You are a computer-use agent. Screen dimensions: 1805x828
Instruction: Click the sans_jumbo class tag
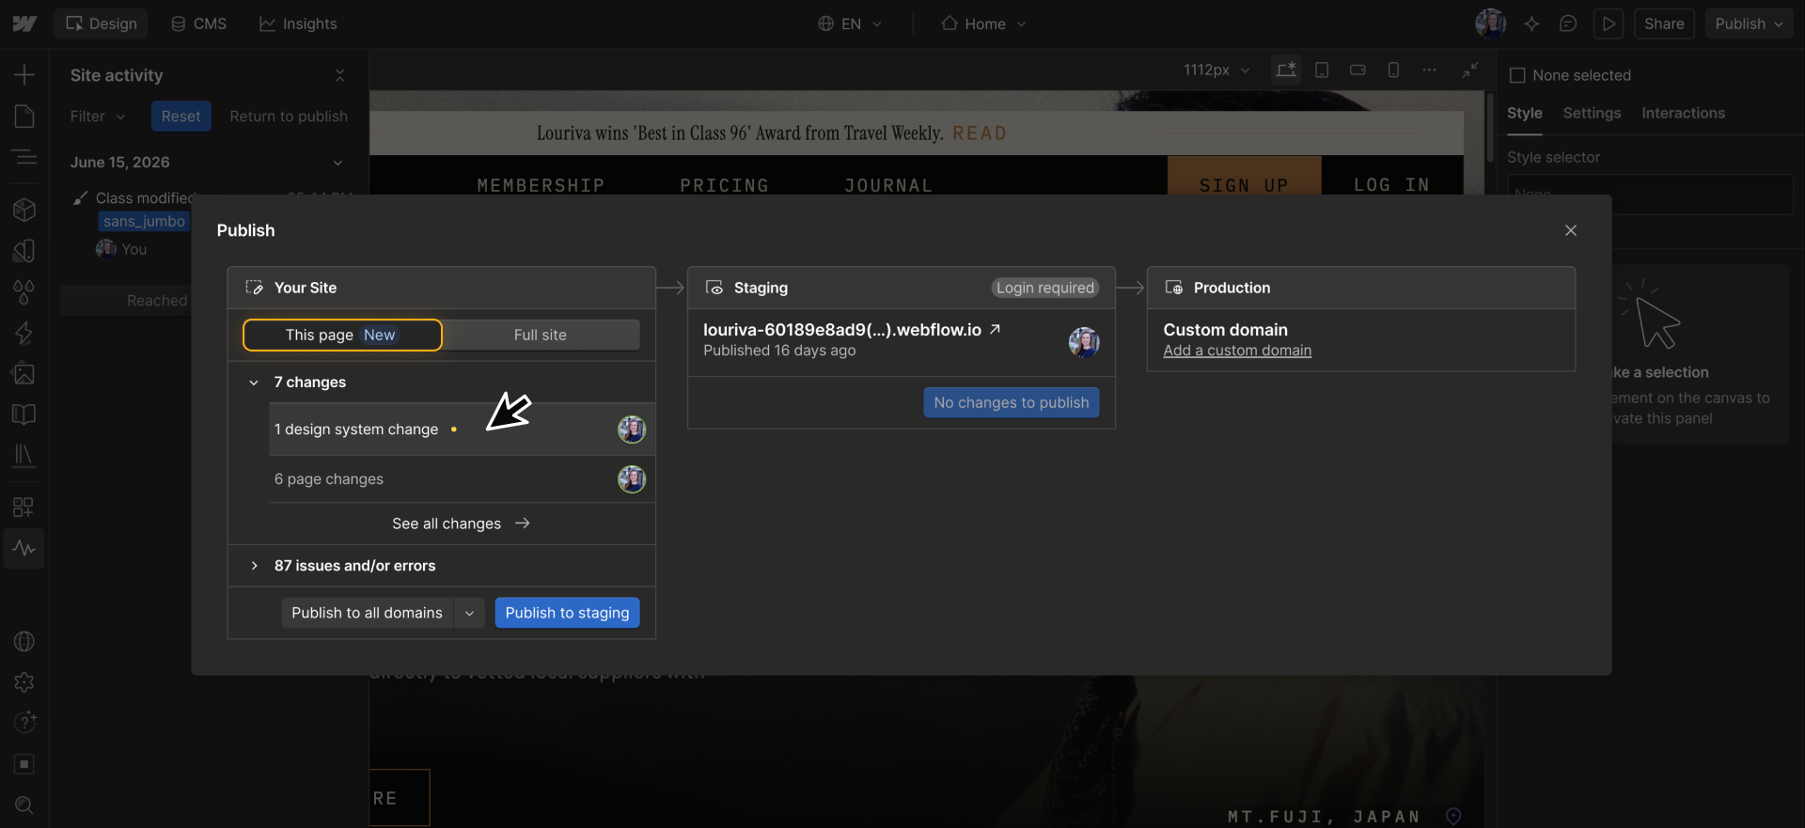pos(144,221)
